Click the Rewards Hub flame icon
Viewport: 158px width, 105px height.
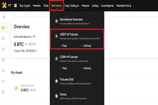coord(130,6)
